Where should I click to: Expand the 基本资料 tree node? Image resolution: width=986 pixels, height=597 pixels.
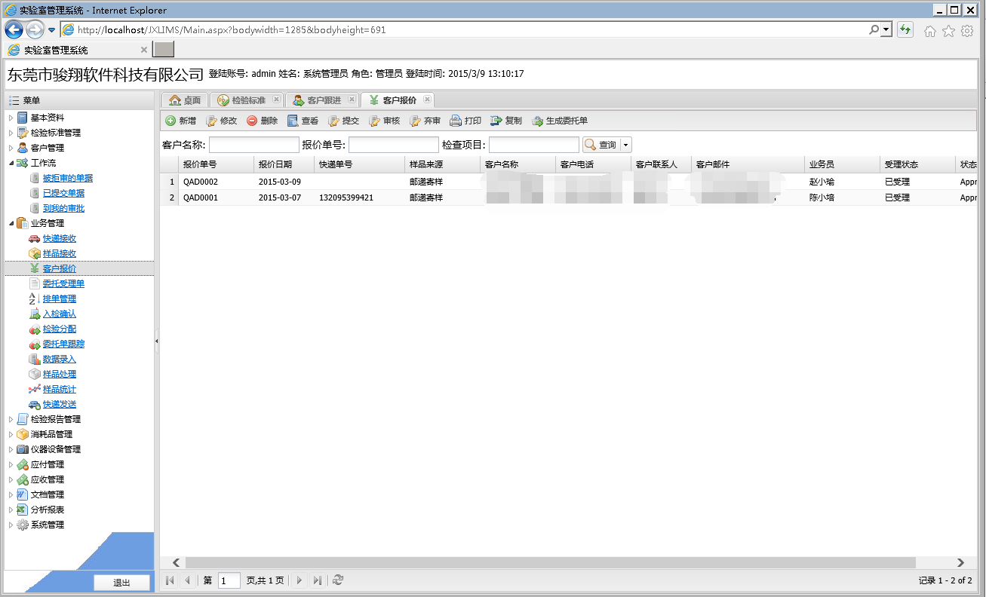11,118
